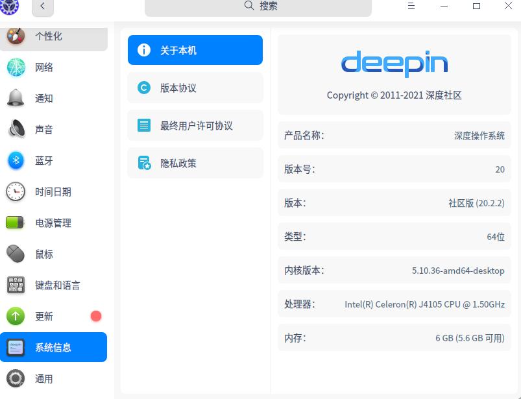Click the 版本协议 copyright icon
The image size is (521, 399).
pyautogui.click(x=144, y=88)
